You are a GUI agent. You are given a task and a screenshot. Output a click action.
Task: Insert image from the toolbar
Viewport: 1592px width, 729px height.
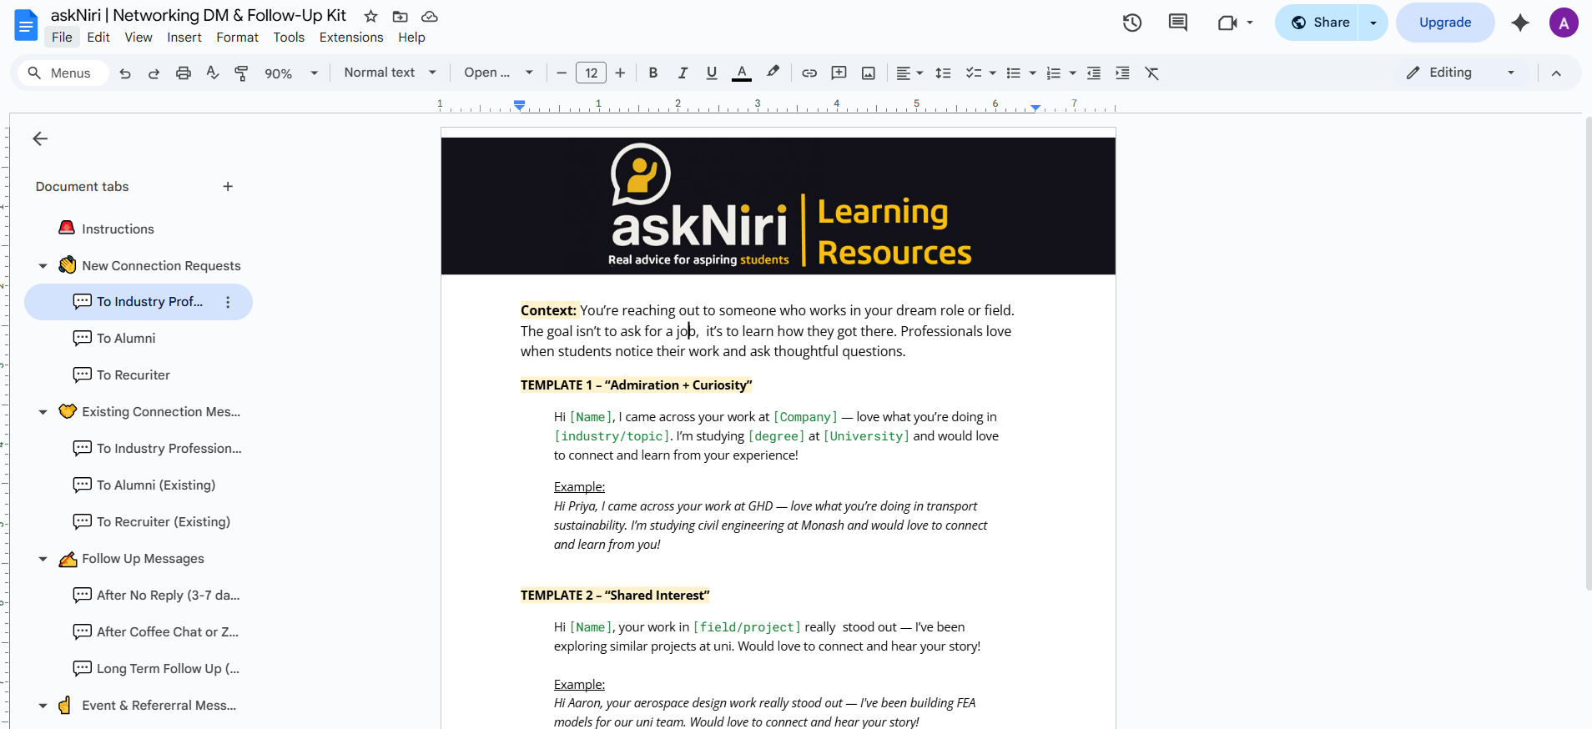869,73
